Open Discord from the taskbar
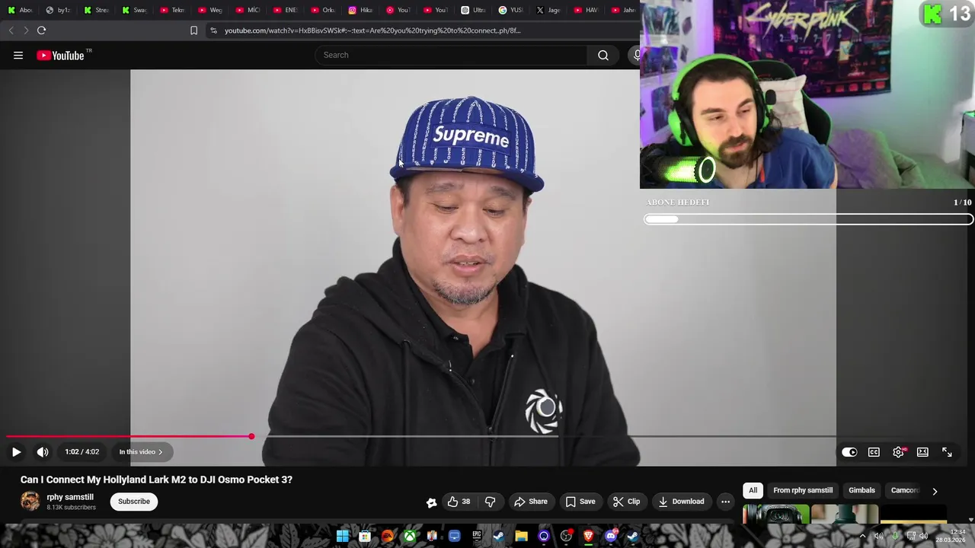This screenshot has width=975, height=548. 610,536
